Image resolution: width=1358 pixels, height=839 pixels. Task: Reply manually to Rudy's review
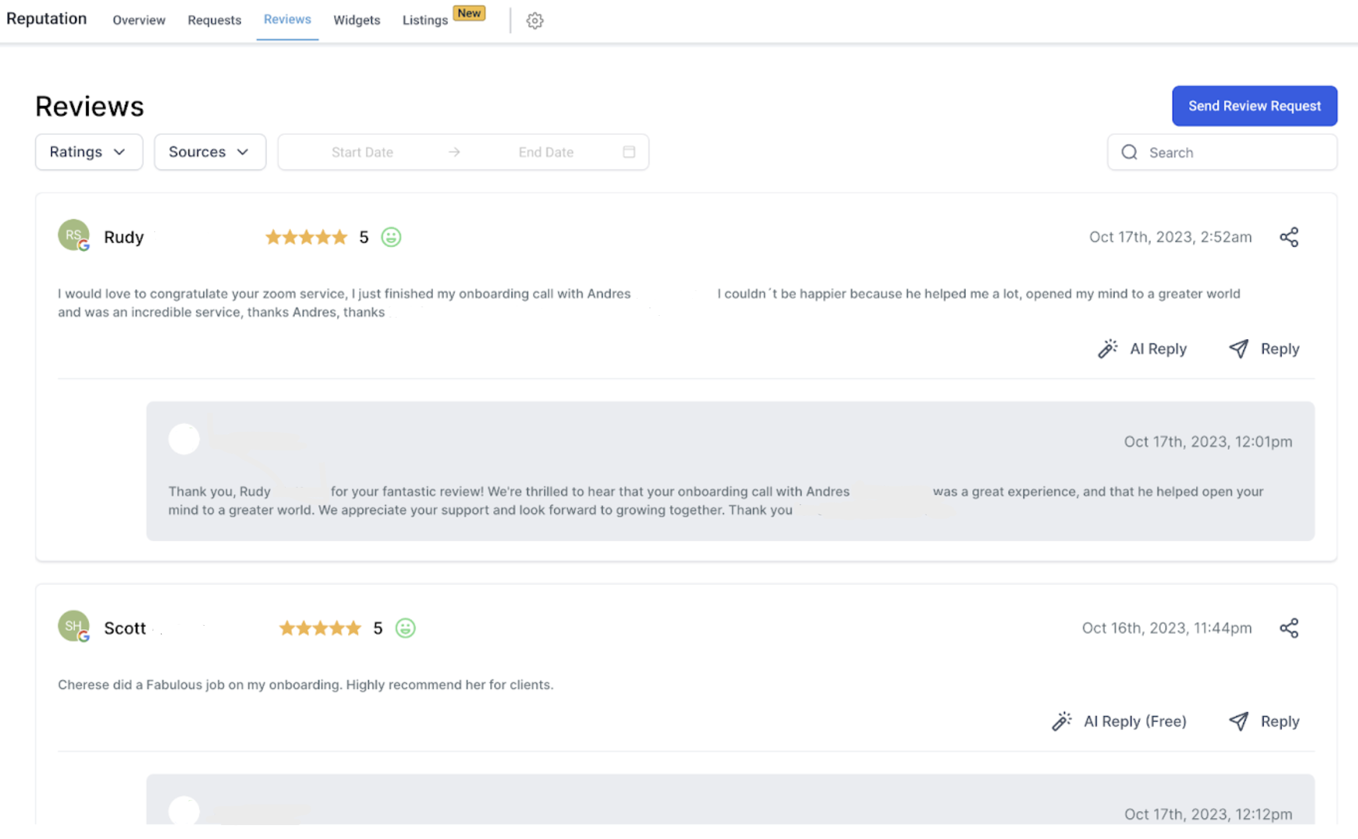[x=1264, y=349]
